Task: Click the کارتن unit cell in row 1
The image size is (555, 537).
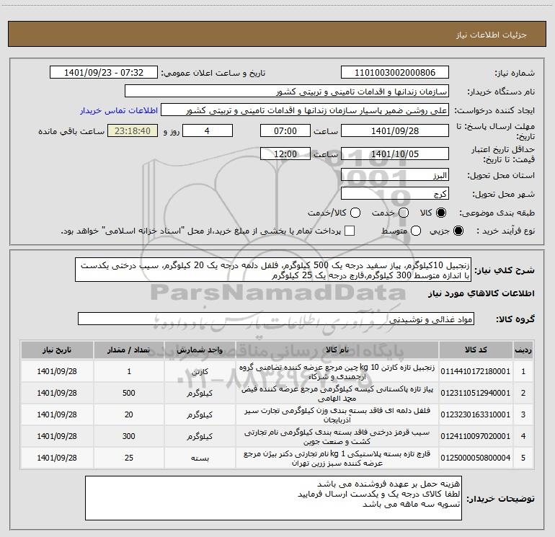Action: click(200, 372)
